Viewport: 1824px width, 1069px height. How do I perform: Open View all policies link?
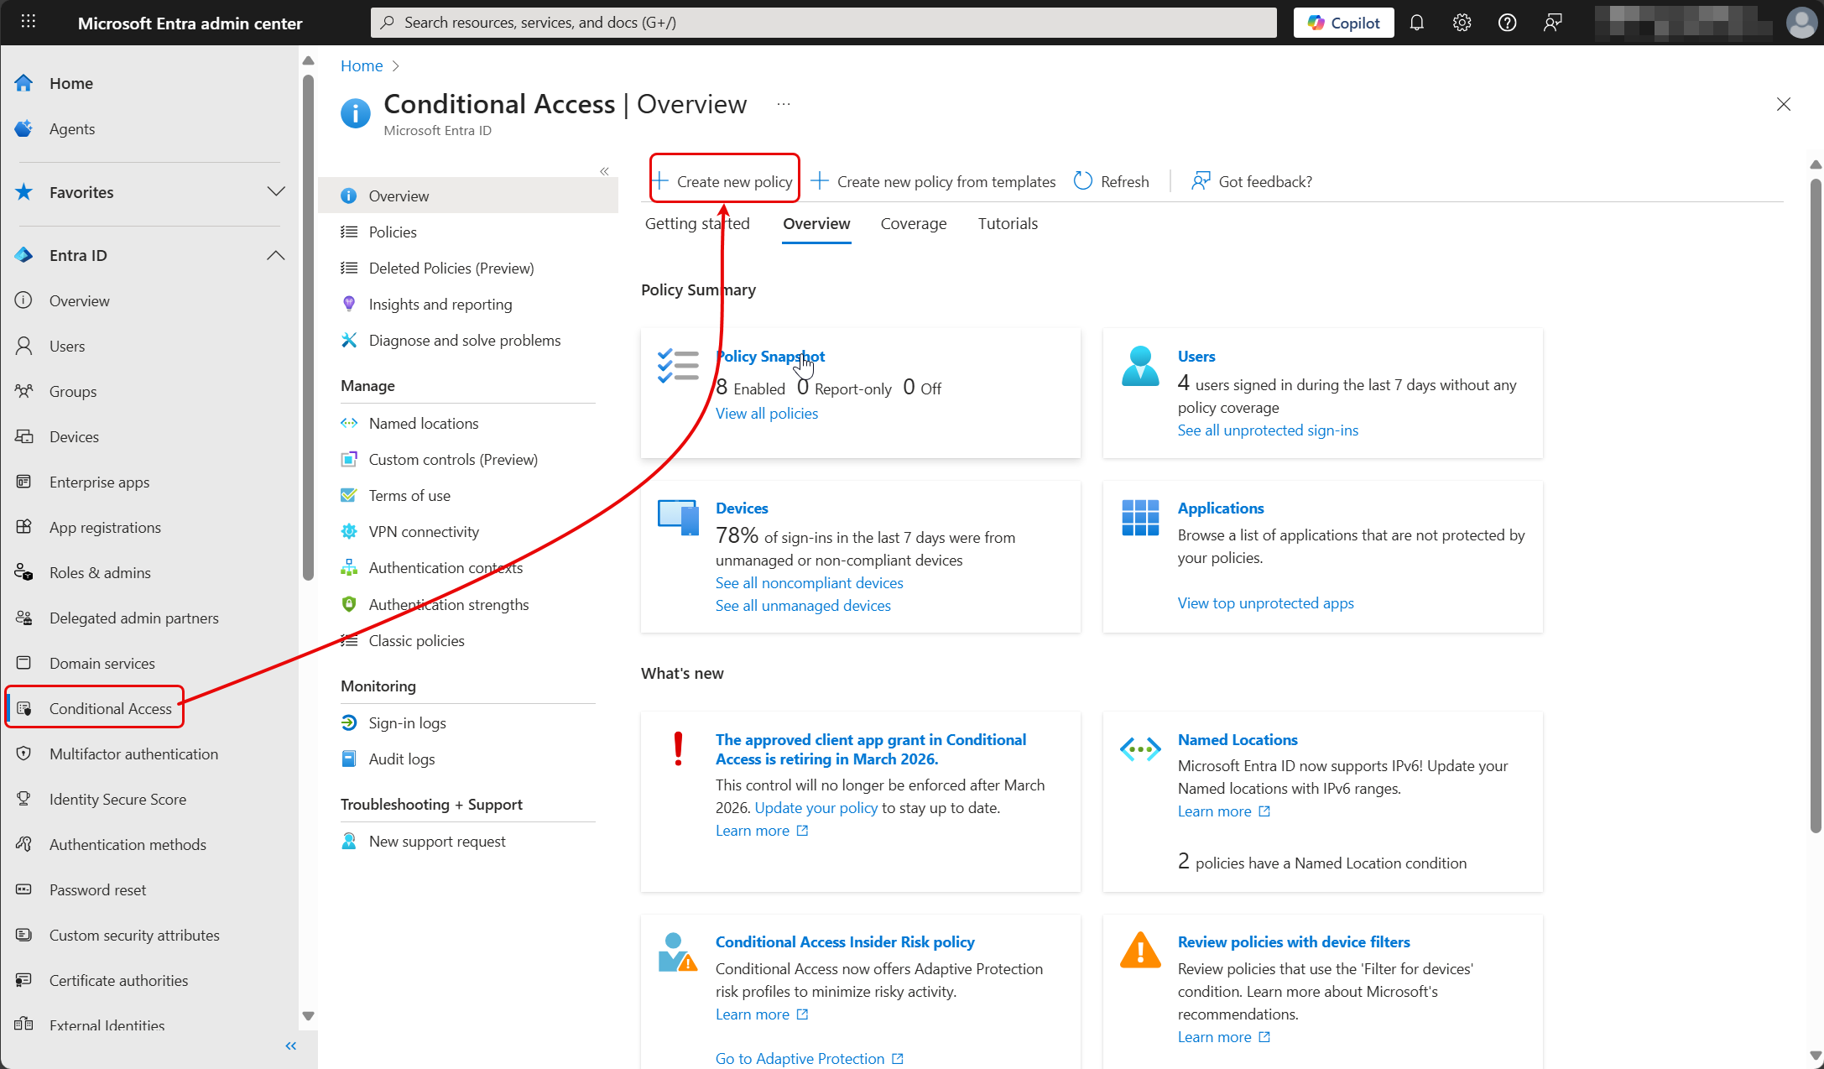766,413
